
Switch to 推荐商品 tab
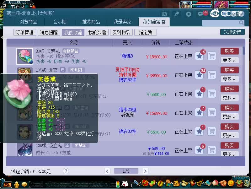(x=91, y=22)
